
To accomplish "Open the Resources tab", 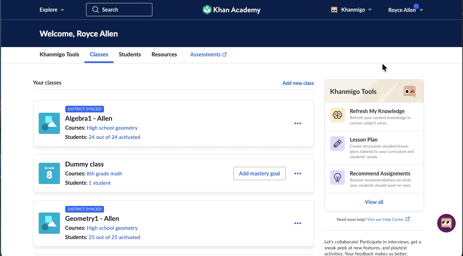I will click(164, 54).
